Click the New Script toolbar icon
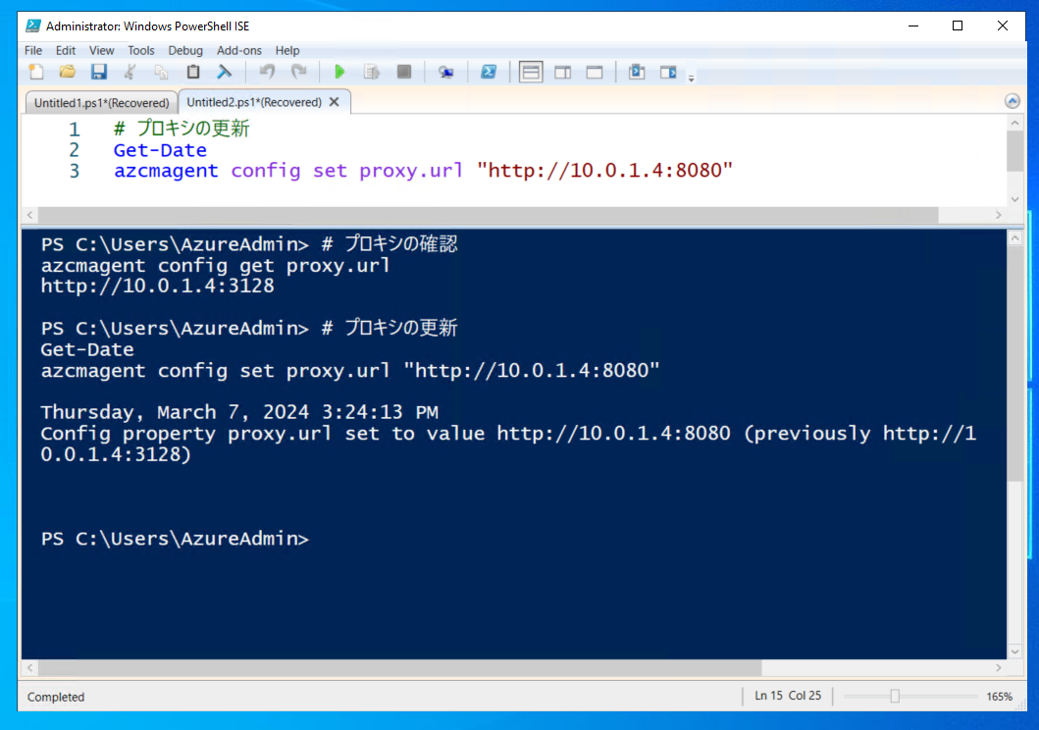Viewport: 1039px width, 730px height. click(36, 72)
